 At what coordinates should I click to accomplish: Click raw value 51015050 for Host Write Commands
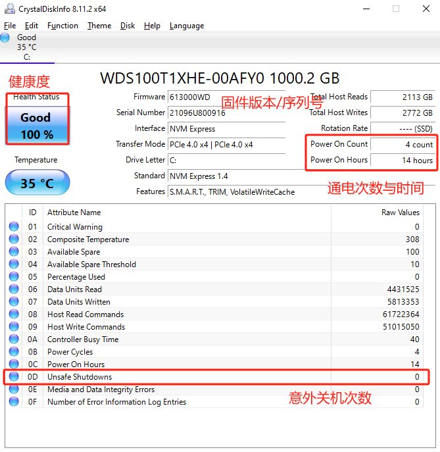tap(401, 326)
